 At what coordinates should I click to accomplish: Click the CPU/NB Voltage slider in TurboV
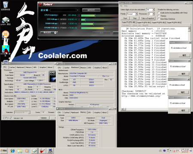[x=104, y=28]
